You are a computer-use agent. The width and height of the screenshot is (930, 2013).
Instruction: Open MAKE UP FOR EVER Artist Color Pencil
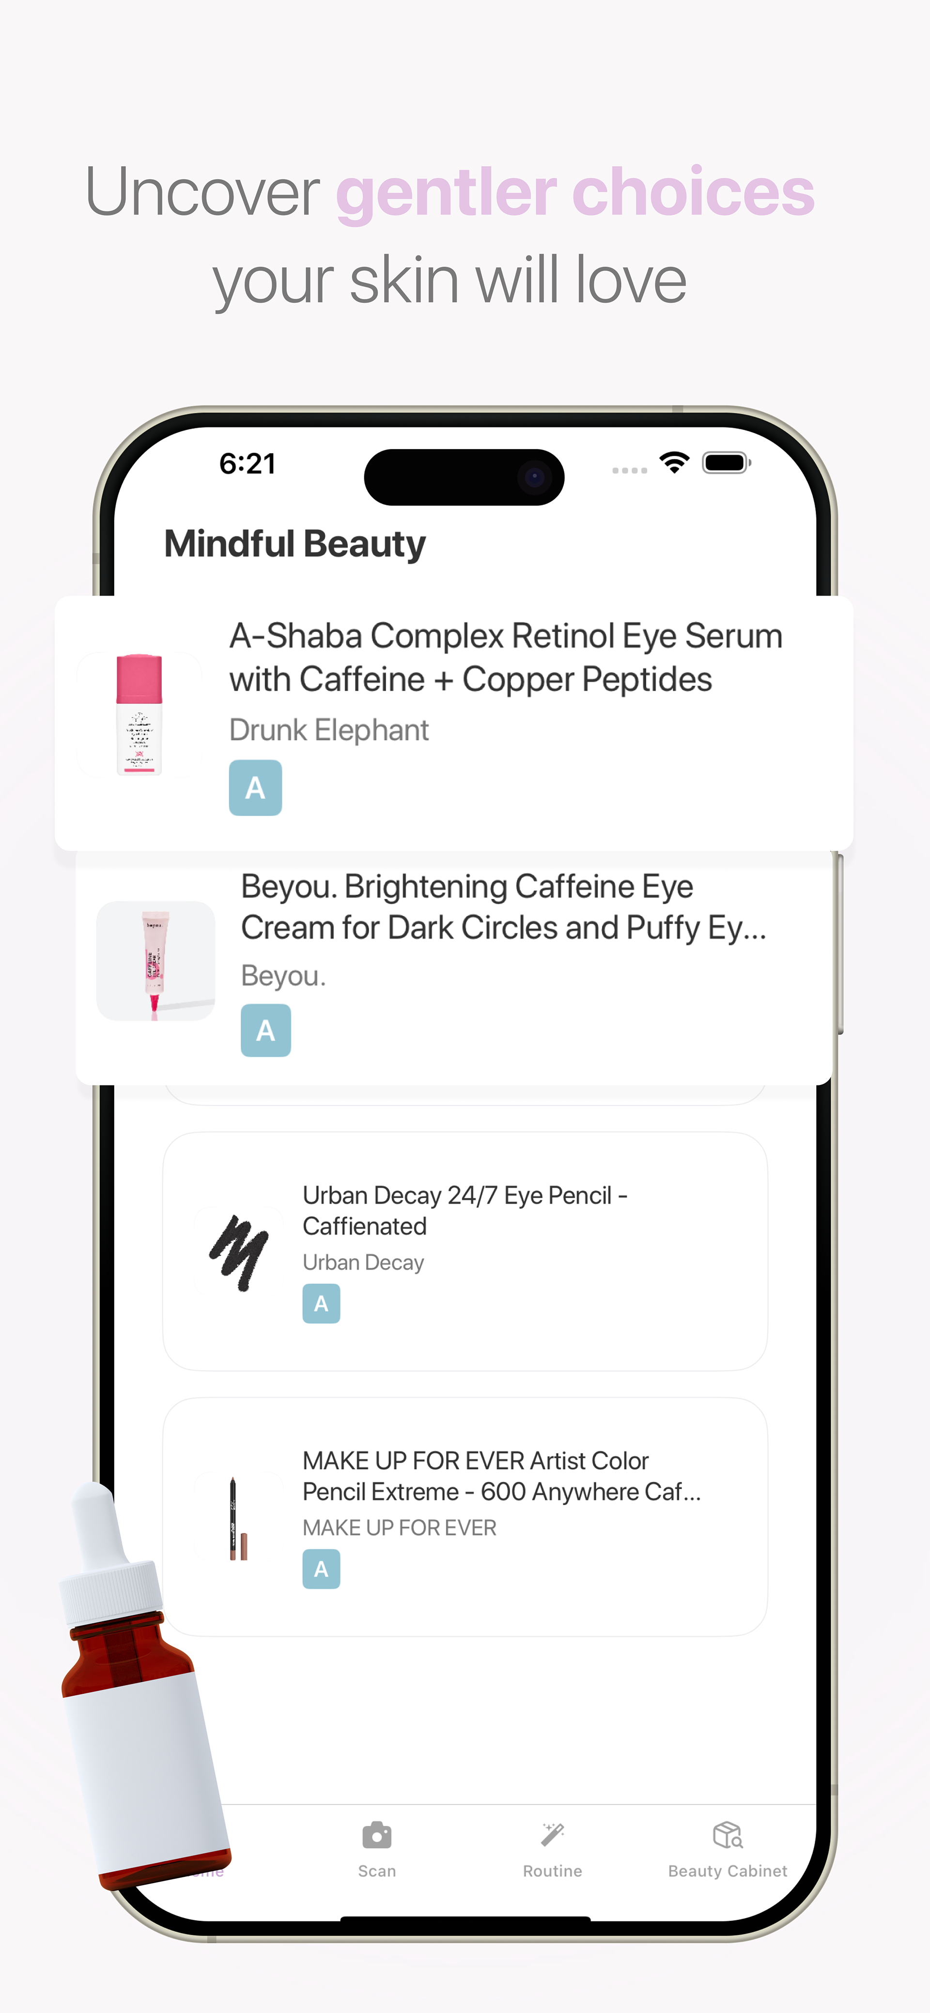500,1476
